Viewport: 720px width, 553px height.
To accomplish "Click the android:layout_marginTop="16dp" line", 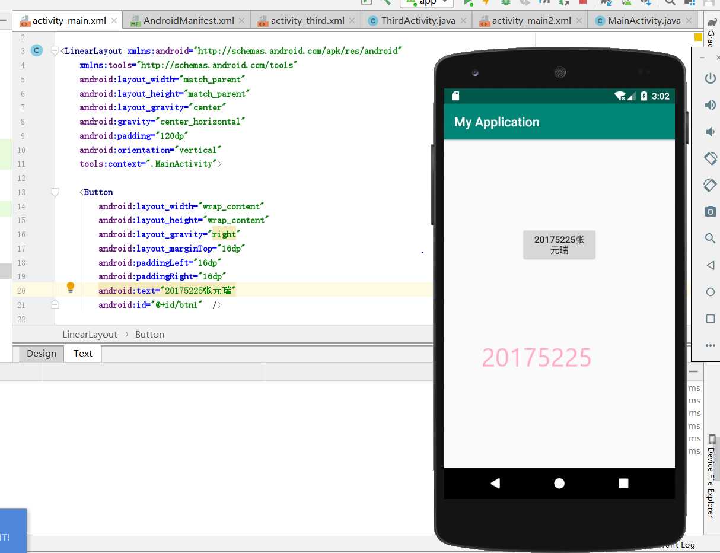I will [x=172, y=249].
